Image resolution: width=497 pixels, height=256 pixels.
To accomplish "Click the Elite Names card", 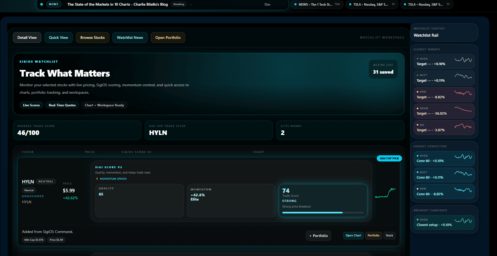I will (340, 130).
